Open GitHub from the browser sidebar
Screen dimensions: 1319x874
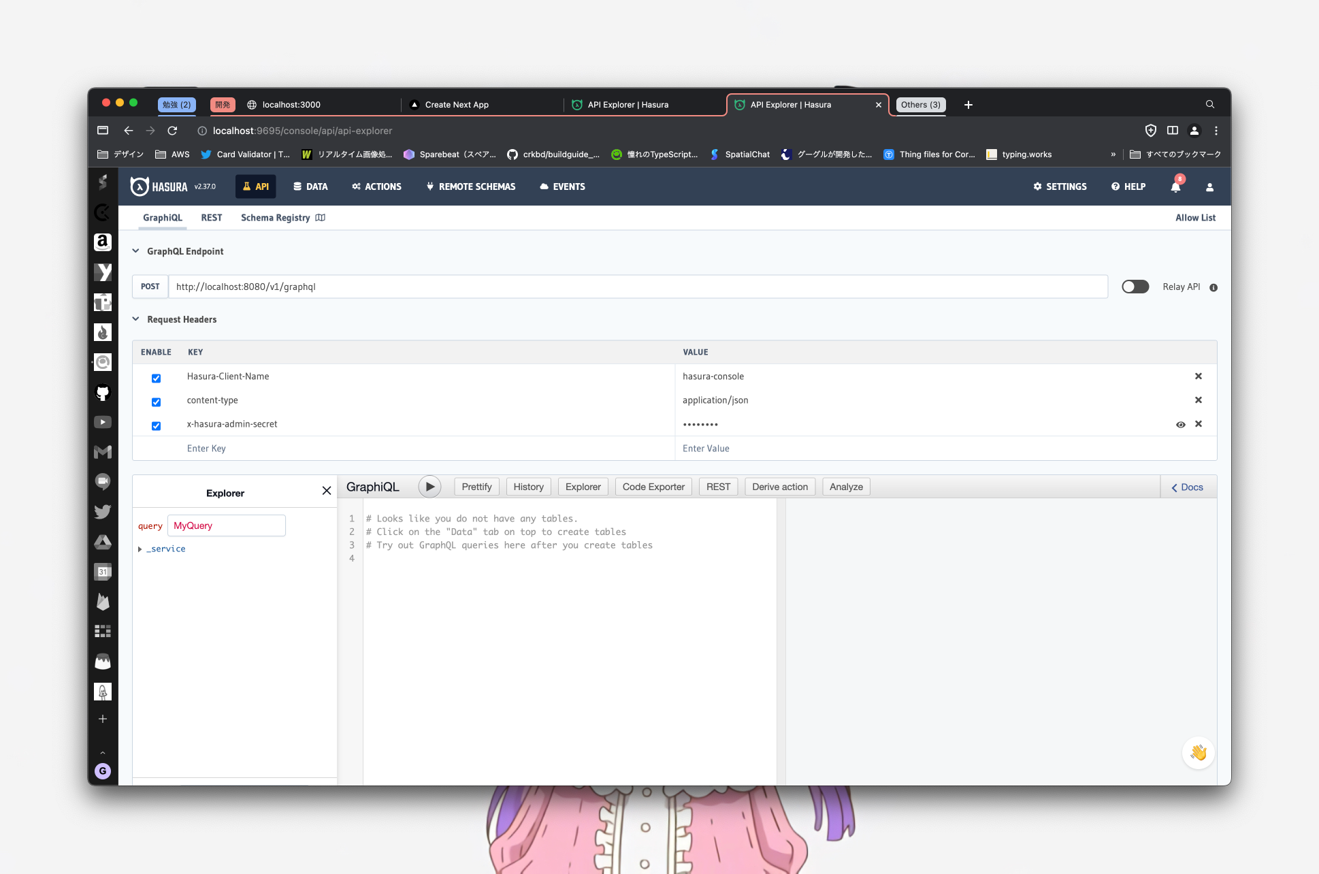[103, 393]
